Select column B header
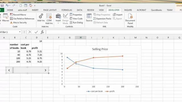The height and width of the screenshot is (102, 182). 15,37
